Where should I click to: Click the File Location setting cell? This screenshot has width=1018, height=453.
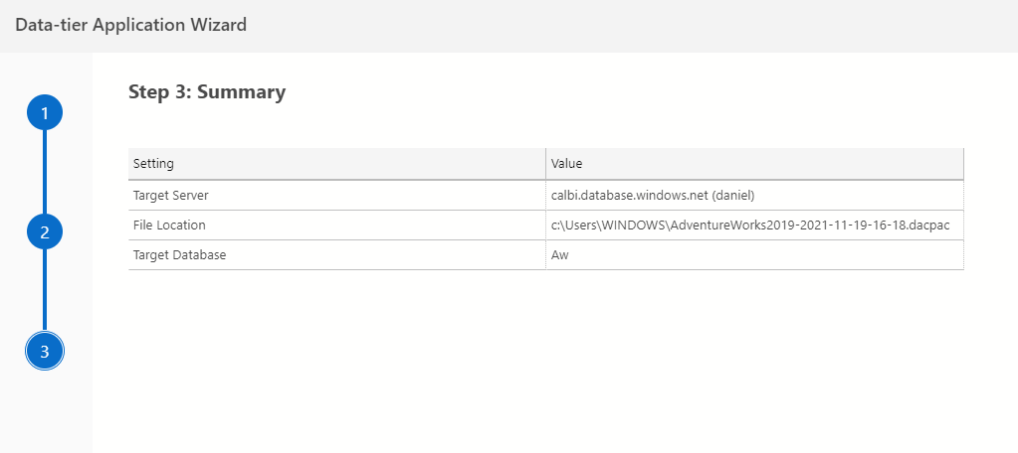click(169, 226)
